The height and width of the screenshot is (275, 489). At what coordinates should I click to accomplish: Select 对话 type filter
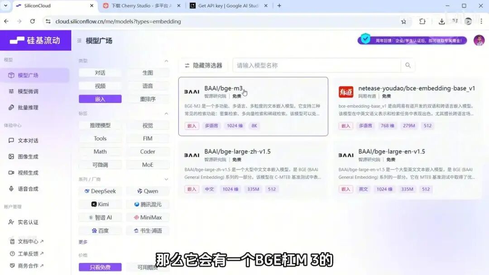[x=100, y=72]
